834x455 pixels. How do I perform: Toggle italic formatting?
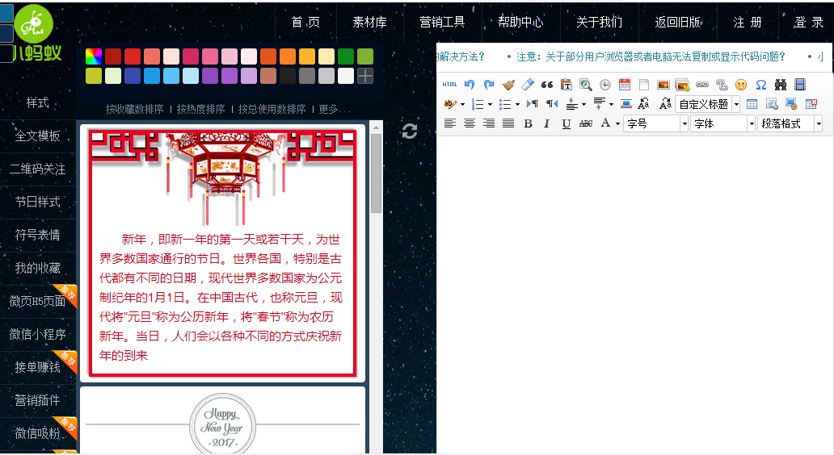[546, 123]
